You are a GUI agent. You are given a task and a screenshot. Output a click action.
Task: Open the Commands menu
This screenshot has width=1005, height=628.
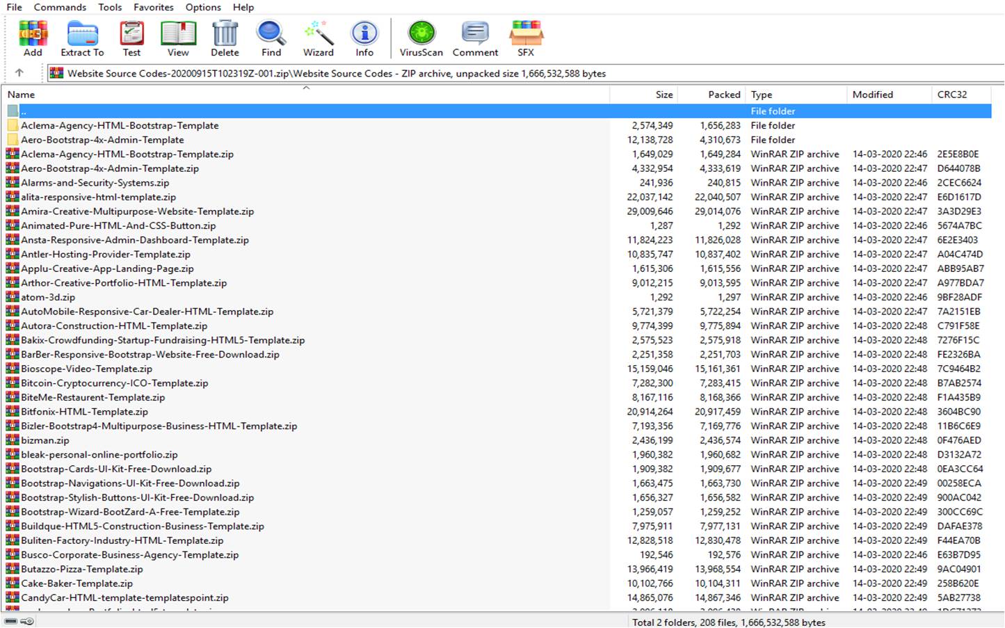(x=60, y=7)
